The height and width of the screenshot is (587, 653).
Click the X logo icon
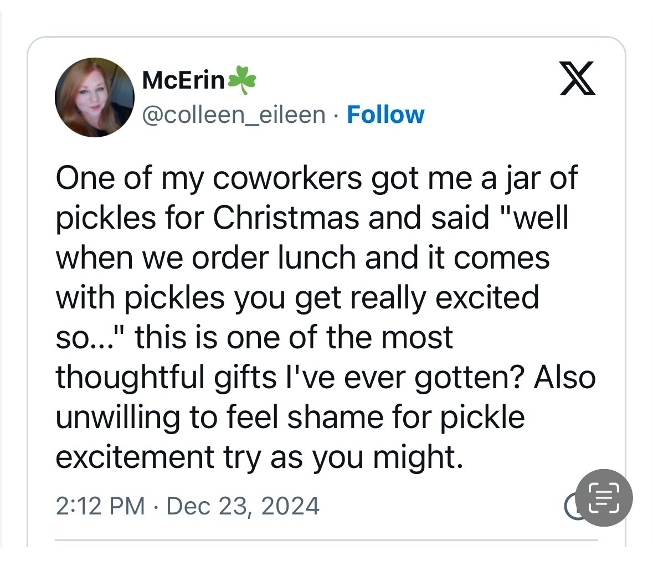tap(577, 79)
